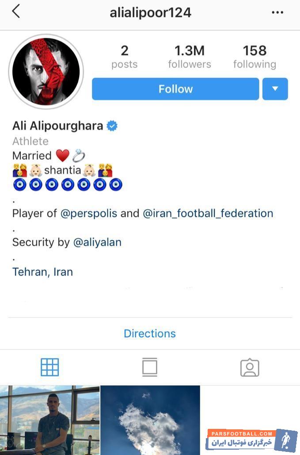Open the @iran_football_federation link
This screenshot has height=455, width=300.
pyautogui.click(x=208, y=213)
